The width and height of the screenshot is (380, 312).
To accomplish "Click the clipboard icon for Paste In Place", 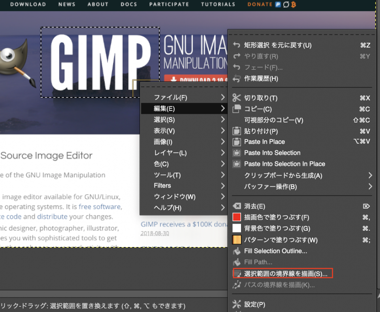I will [x=237, y=142].
